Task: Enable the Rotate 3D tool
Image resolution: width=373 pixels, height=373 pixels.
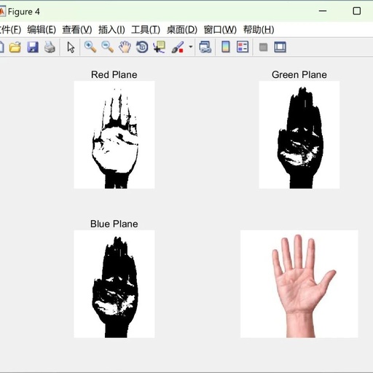Action: point(142,47)
